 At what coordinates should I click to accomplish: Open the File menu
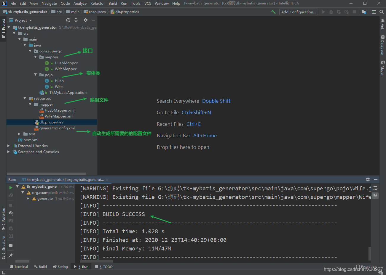(13, 3)
